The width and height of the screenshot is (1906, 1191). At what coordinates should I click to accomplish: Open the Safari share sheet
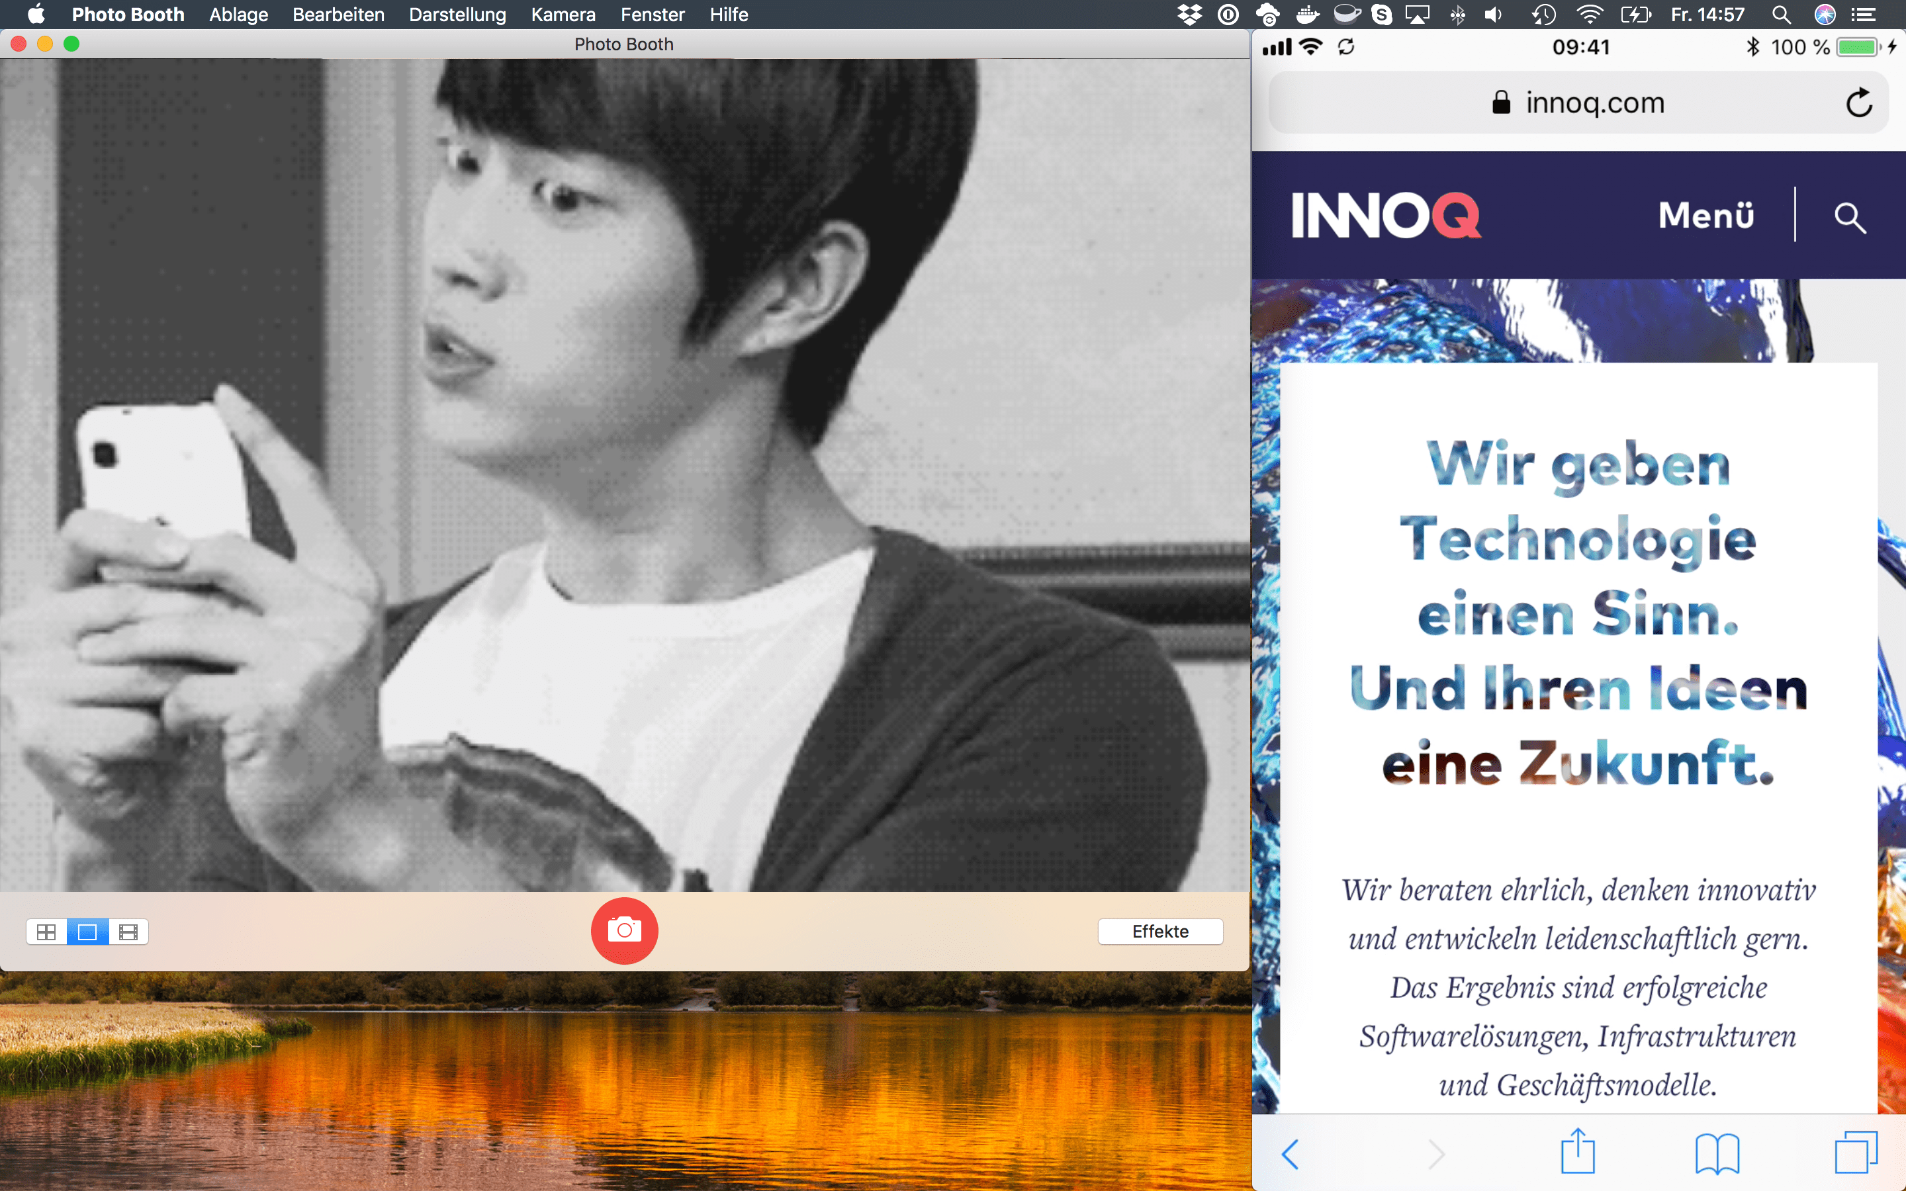point(1578,1151)
